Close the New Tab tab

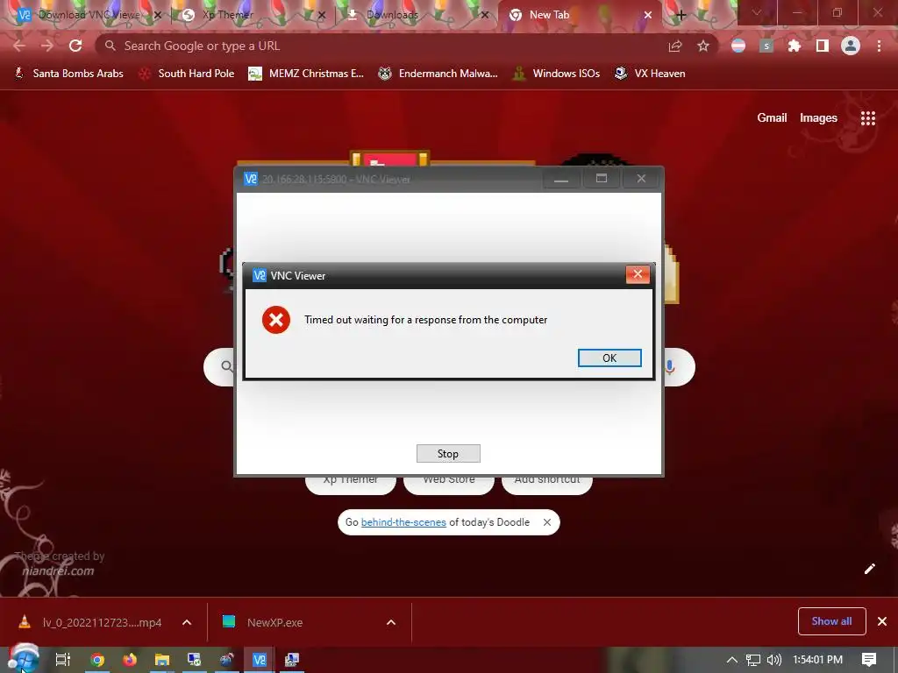(648, 15)
